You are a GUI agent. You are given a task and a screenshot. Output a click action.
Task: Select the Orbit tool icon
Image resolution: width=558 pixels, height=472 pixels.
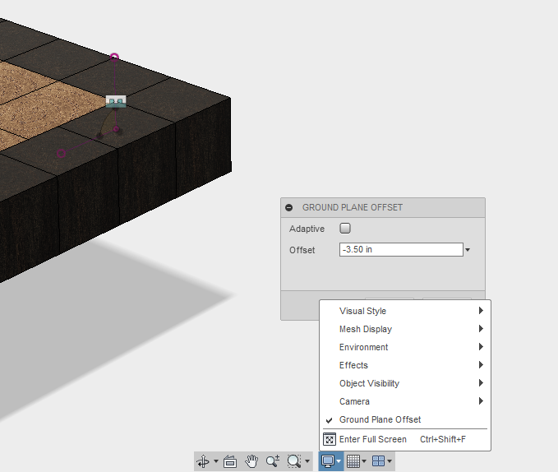(203, 461)
